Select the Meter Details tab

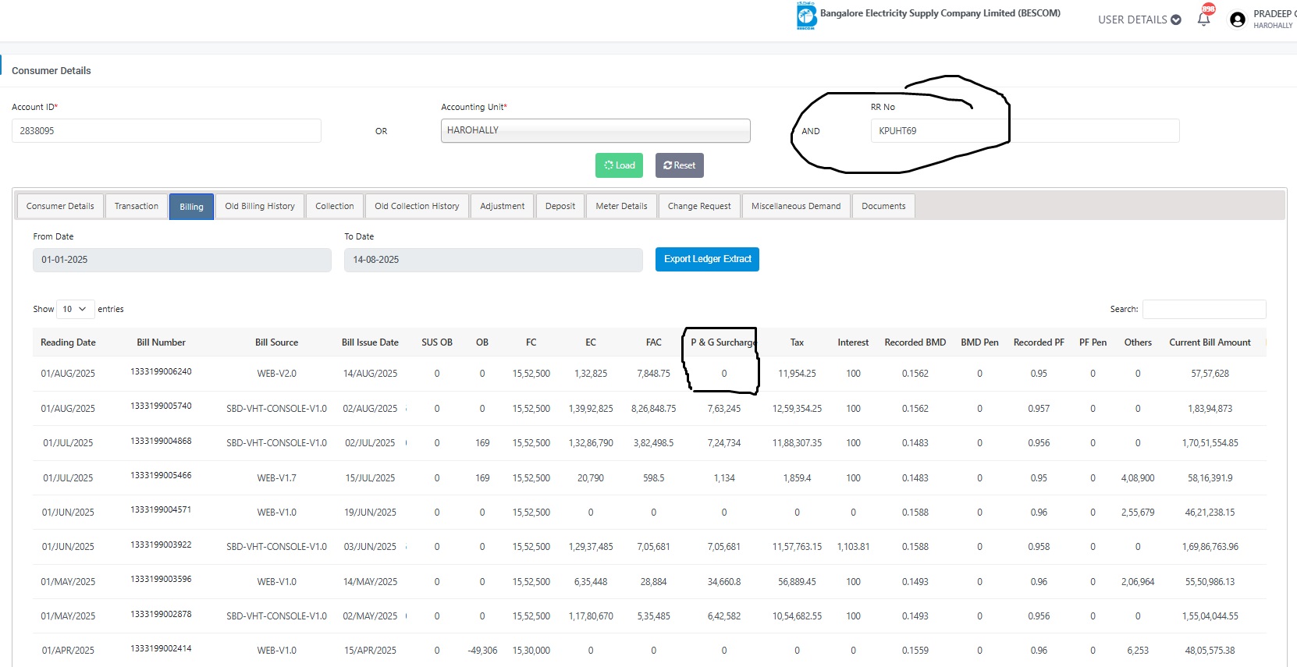tap(621, 206)
